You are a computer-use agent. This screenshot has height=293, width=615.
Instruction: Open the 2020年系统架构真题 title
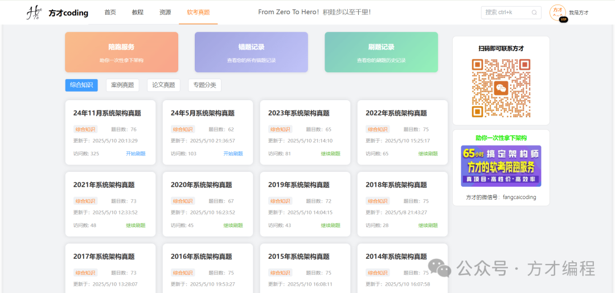(202, 185)
